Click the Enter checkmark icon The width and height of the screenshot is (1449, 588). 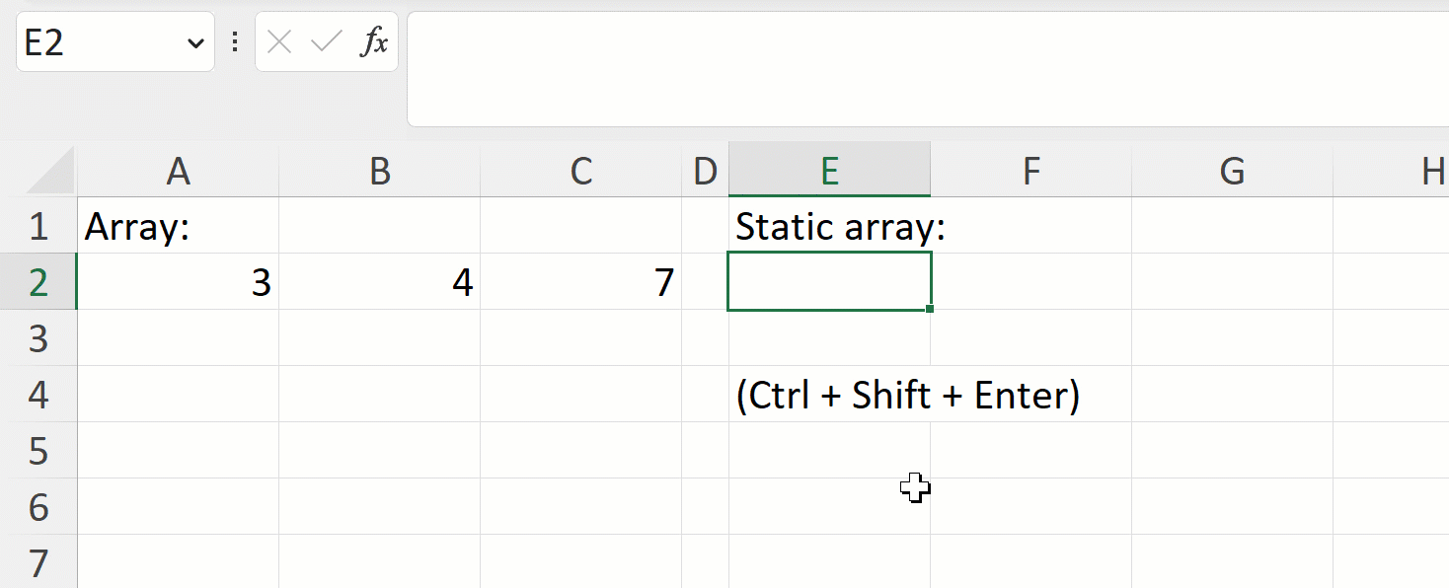(x=324, y=41)
